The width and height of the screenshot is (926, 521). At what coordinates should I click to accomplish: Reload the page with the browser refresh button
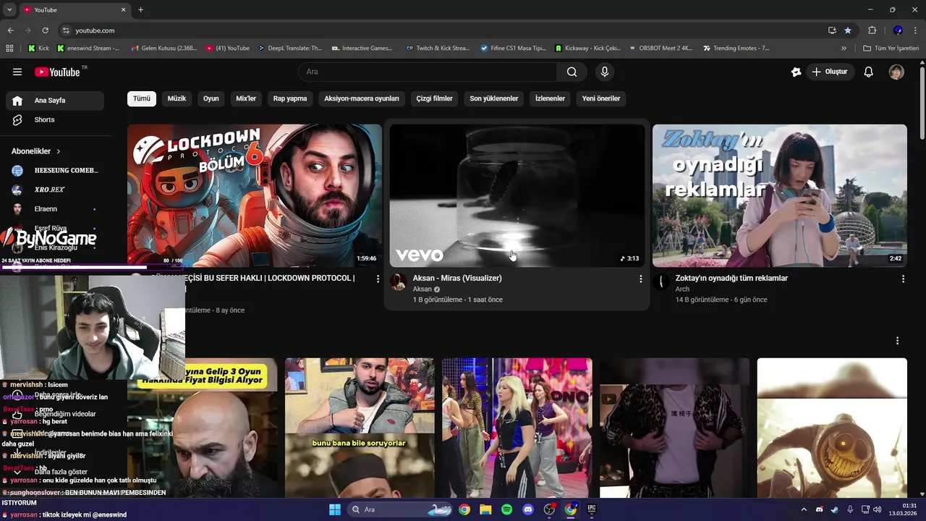tap(45, 30)
